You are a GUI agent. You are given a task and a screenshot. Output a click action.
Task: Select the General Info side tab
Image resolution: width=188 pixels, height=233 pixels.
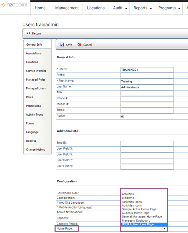point(38,45)
